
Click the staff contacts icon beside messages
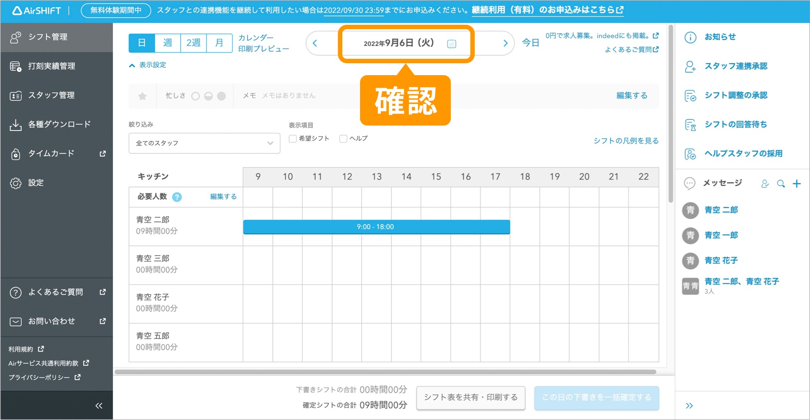click(765, 183)
